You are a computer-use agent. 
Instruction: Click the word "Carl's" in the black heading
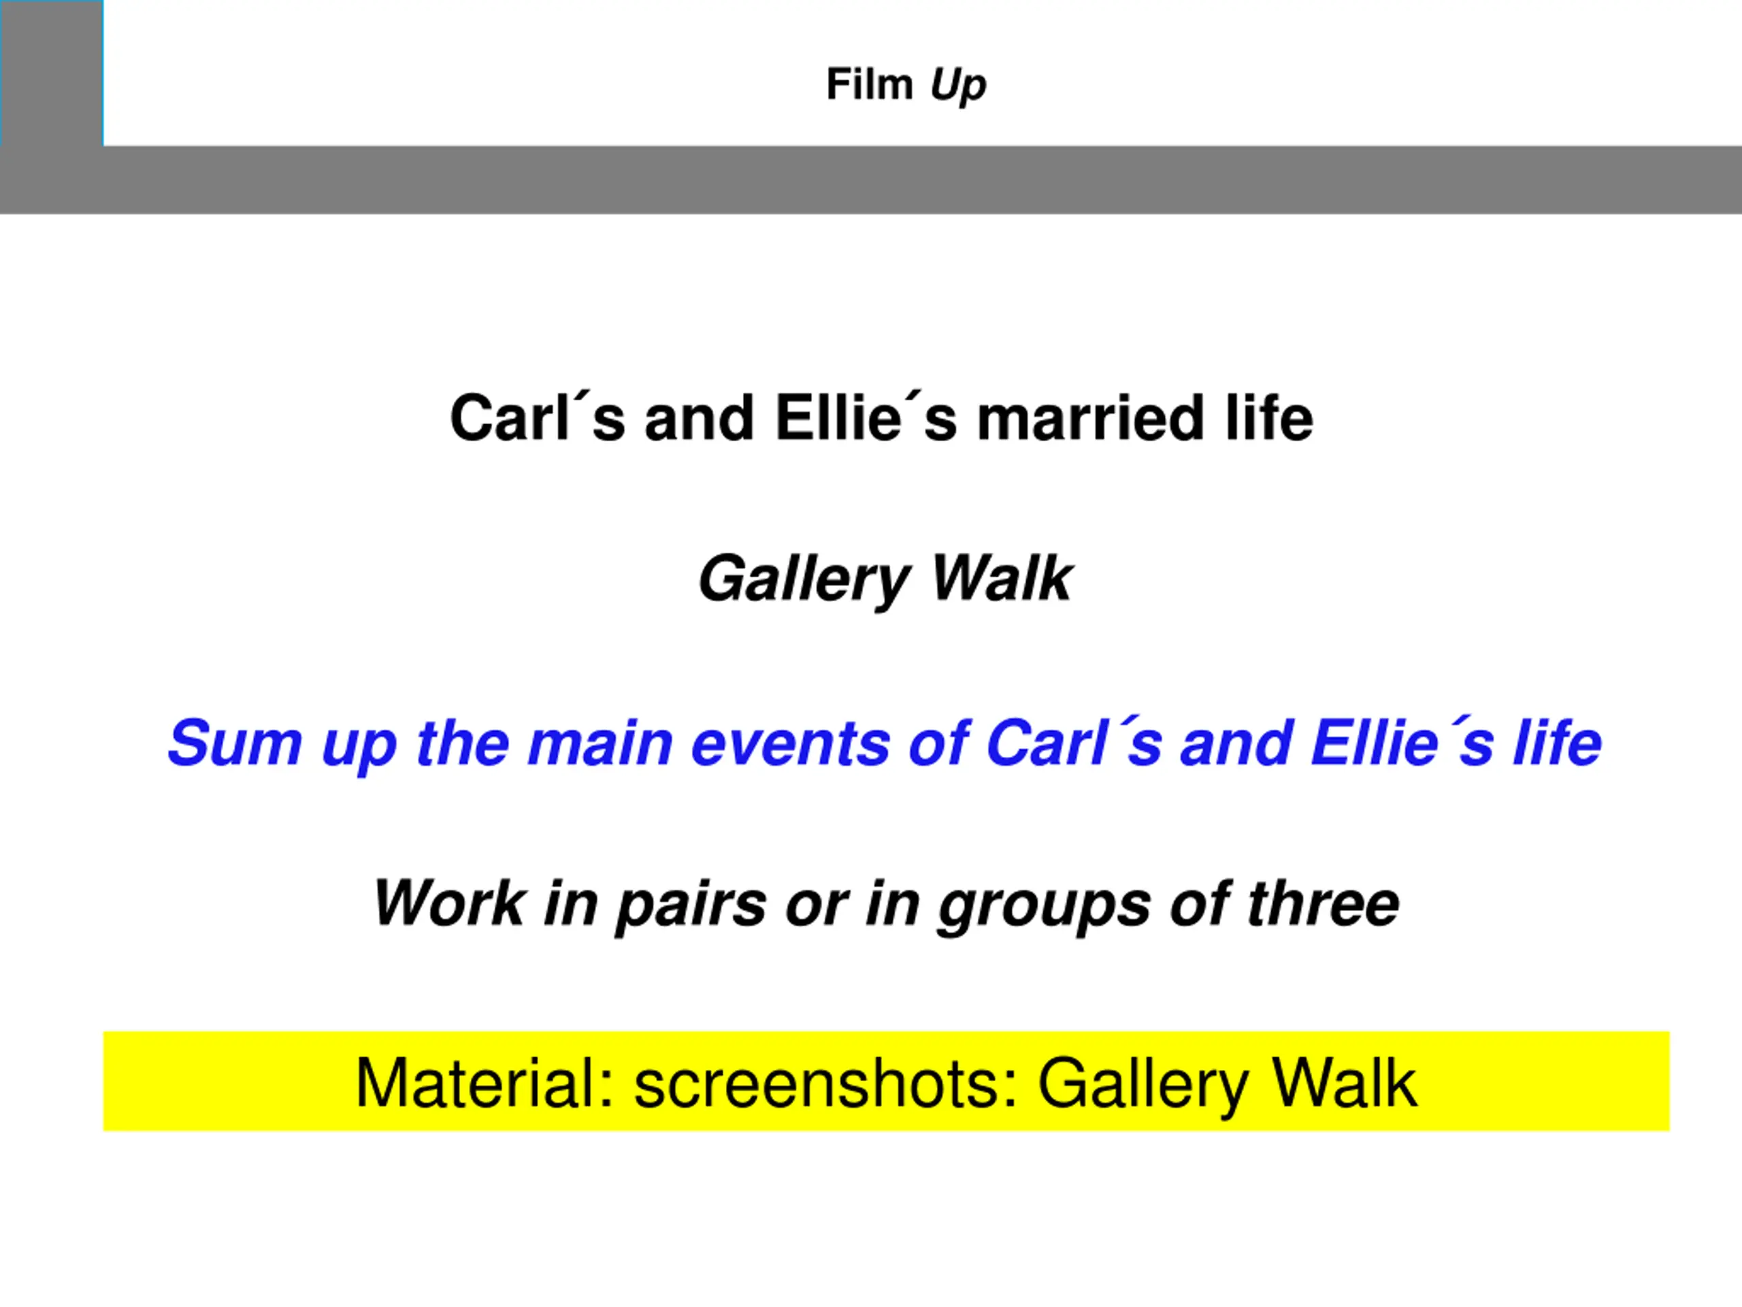[x=538, y=417]
